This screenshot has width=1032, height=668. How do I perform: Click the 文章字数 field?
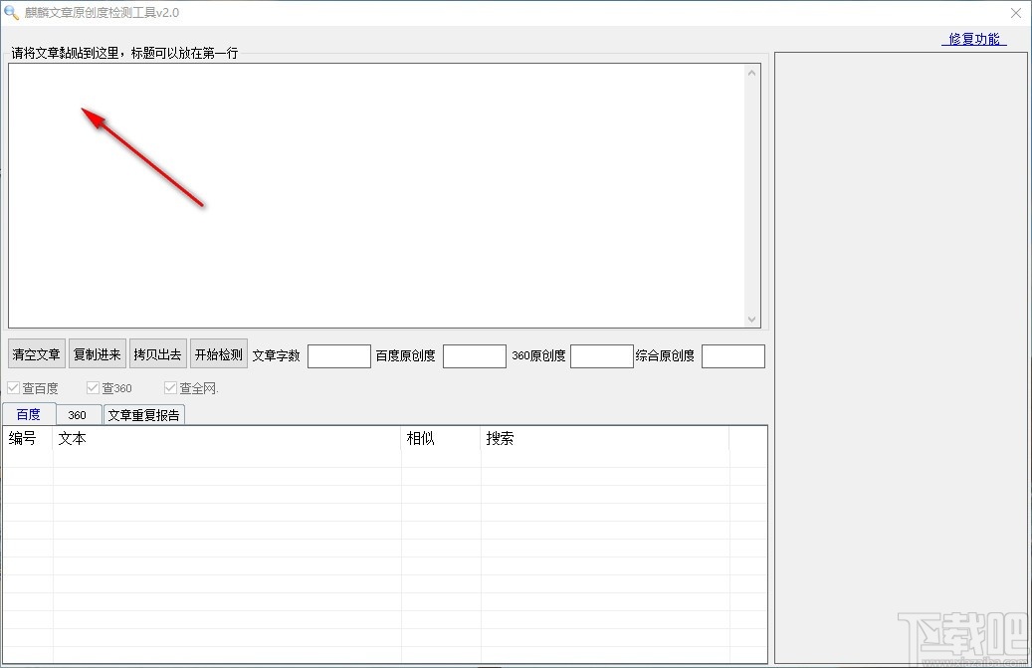pos(339,356)
